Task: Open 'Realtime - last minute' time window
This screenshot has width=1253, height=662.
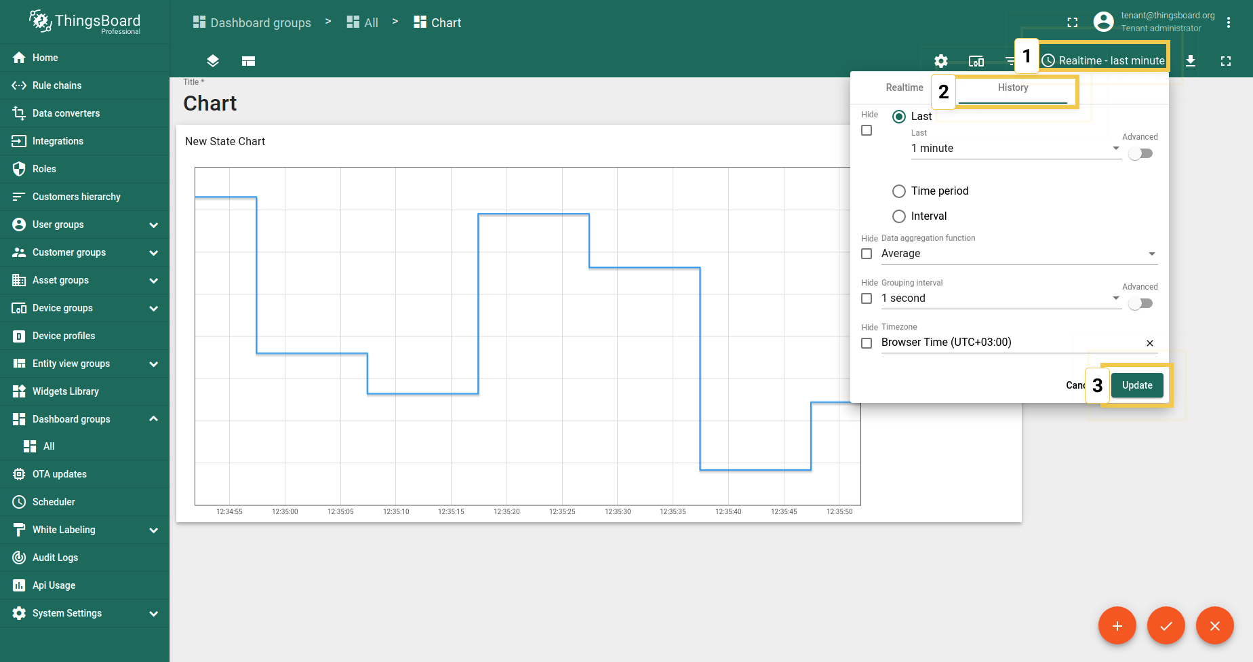Action: 1103,61
